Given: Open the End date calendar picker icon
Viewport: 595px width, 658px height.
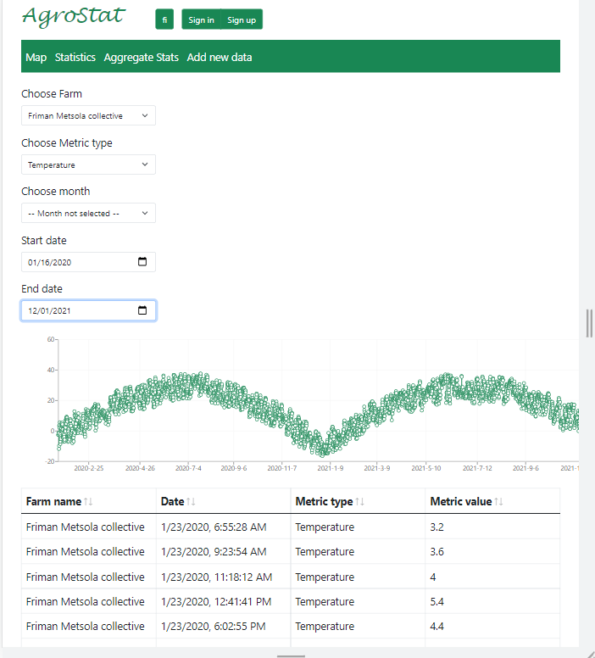Looking at the screenshot, I should (x=142, y=310).
